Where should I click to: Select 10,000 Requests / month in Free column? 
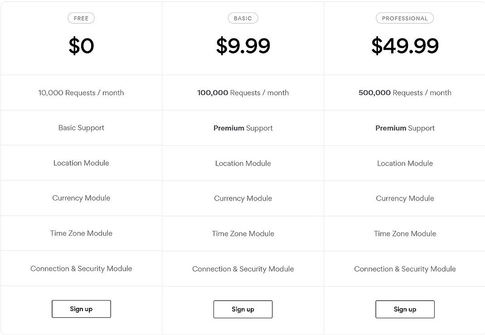81,92
